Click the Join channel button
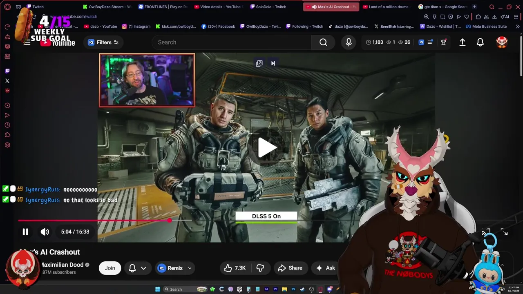The height and width of the screenshot is (294, 523). [x=110, y=268]
